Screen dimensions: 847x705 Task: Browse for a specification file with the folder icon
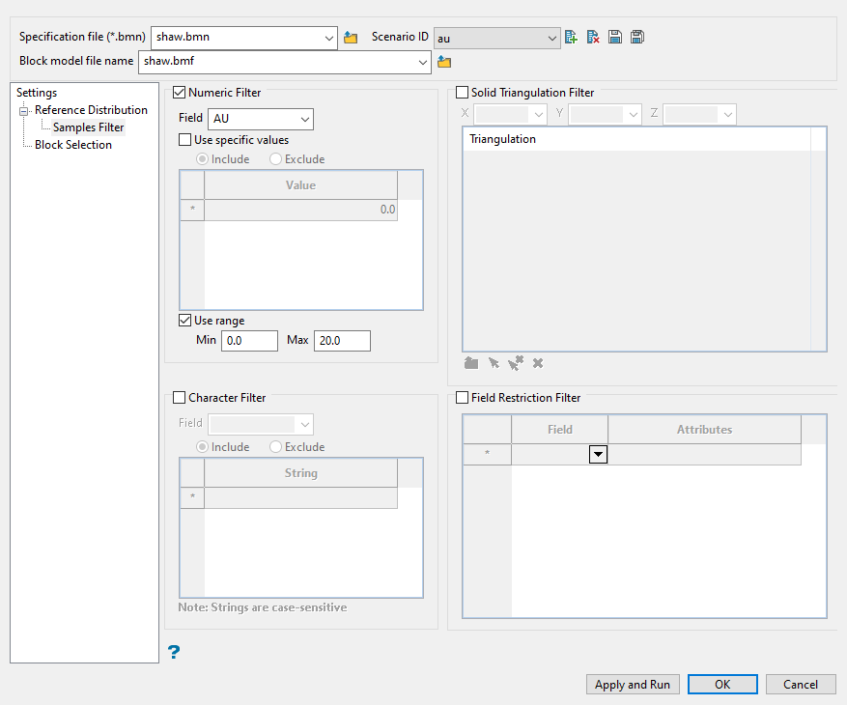point(351,38)
